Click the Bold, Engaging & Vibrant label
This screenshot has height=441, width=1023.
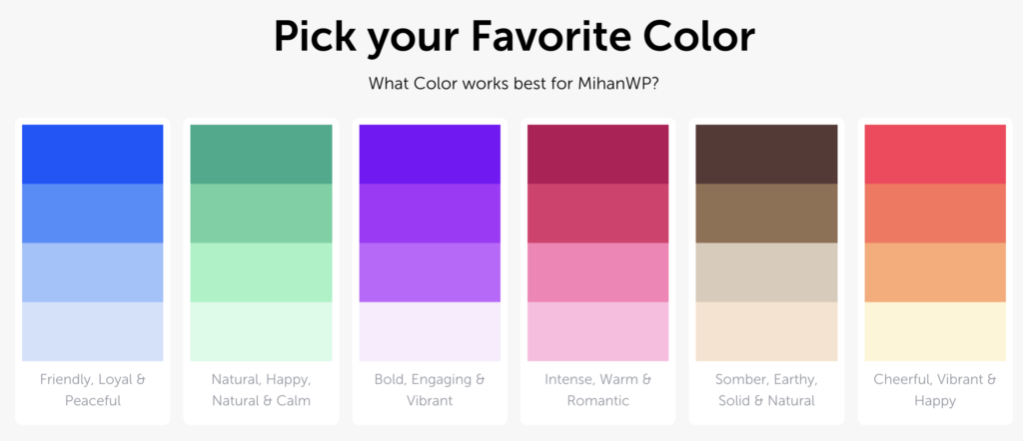pos(430,389)
